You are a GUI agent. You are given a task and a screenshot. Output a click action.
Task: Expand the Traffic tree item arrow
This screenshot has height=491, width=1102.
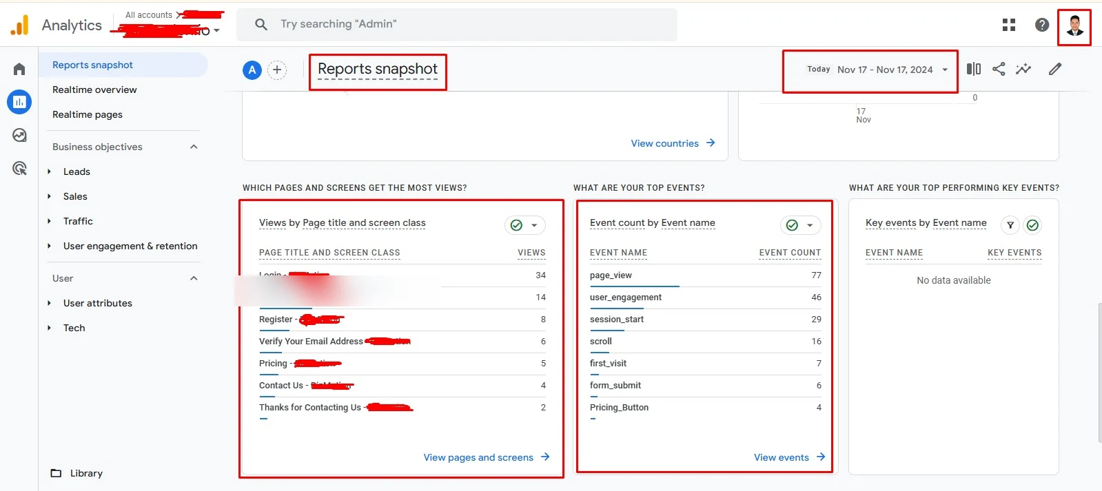tap(49, 221)
